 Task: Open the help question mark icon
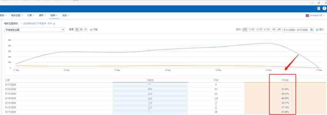319,8
